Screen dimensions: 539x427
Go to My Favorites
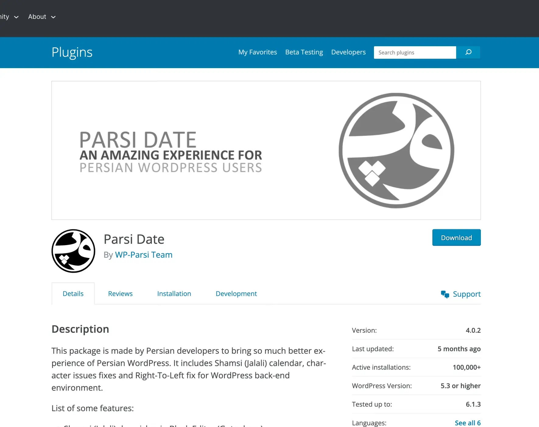[x=257, y=52]
